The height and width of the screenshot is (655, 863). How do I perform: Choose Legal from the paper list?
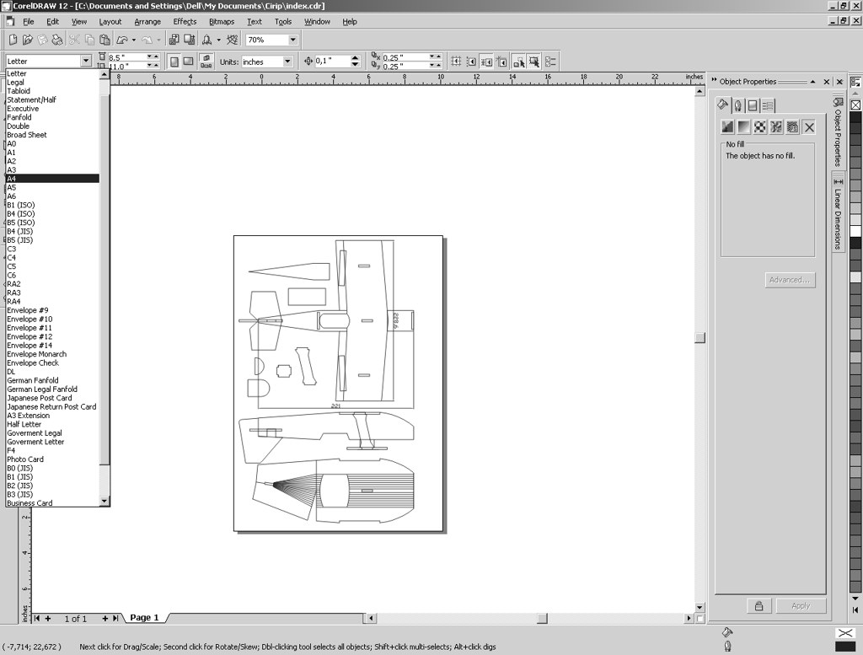pos(52,82)
